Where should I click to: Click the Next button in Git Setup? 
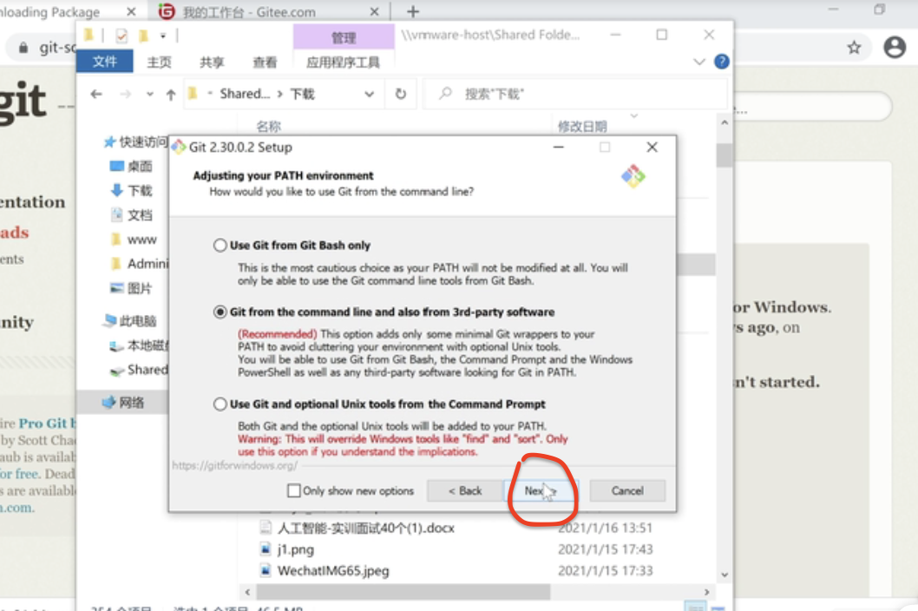[x=538, y=490]
